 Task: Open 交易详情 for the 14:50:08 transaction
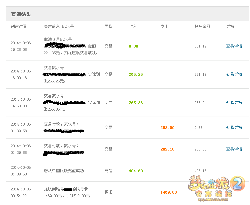tap(234, 103)
